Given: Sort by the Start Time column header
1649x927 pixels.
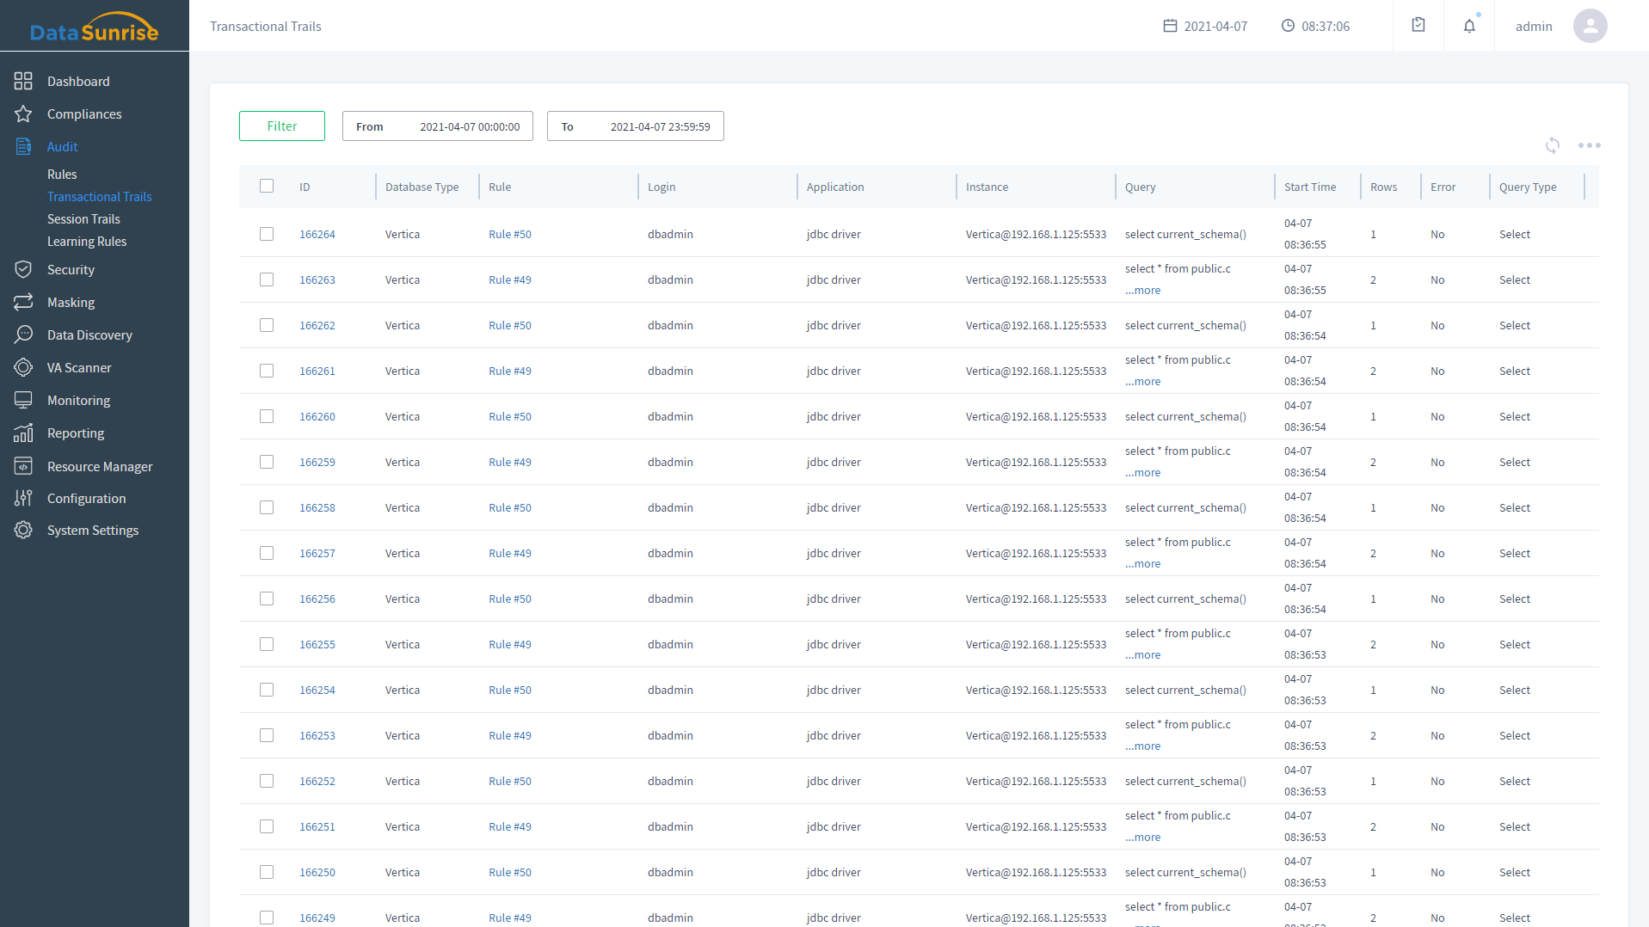Looking at the screenshot, I should (x=1309, y=187).
